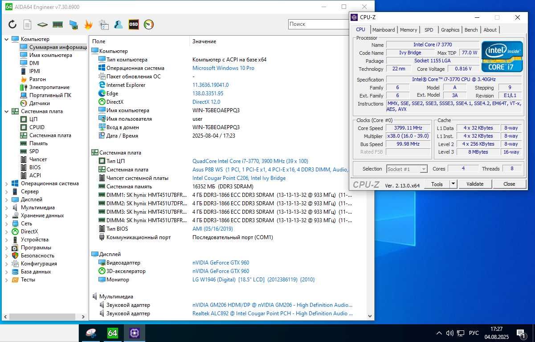
Task: Launch the RAM module benchmark toolbar icon
Action: 57,24
